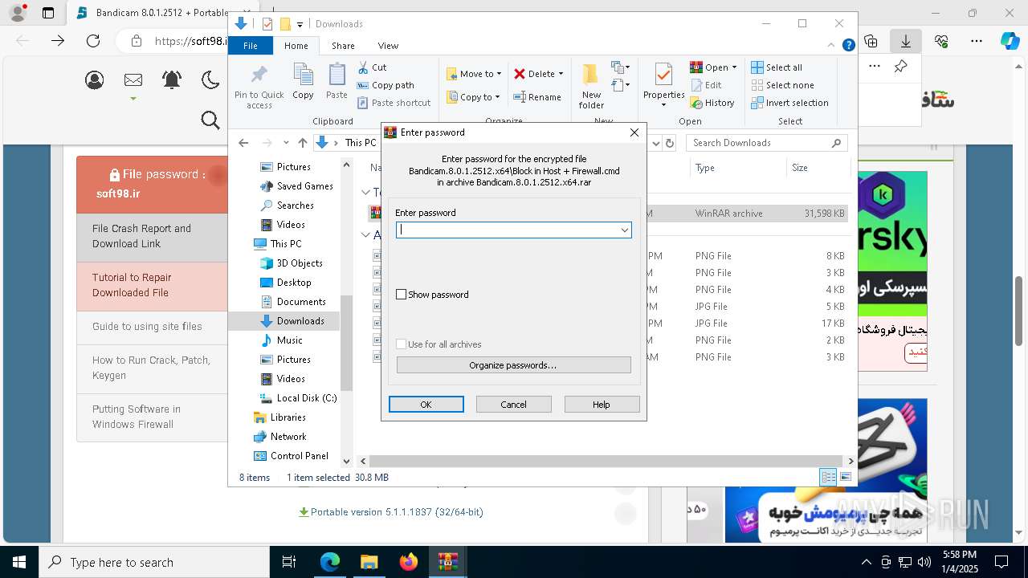Click the Paste ribbon icon

coord(337,76)
